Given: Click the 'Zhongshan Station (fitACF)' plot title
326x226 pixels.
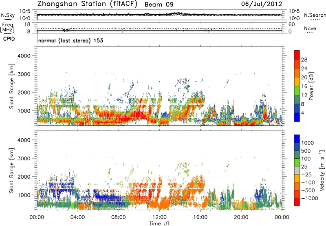Looking at the screenshot, I should click(87, 4).
